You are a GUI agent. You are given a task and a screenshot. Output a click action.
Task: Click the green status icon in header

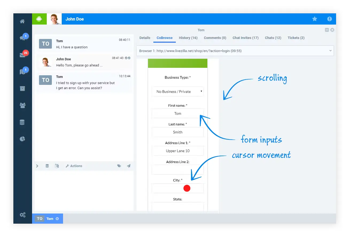[39, 19]
